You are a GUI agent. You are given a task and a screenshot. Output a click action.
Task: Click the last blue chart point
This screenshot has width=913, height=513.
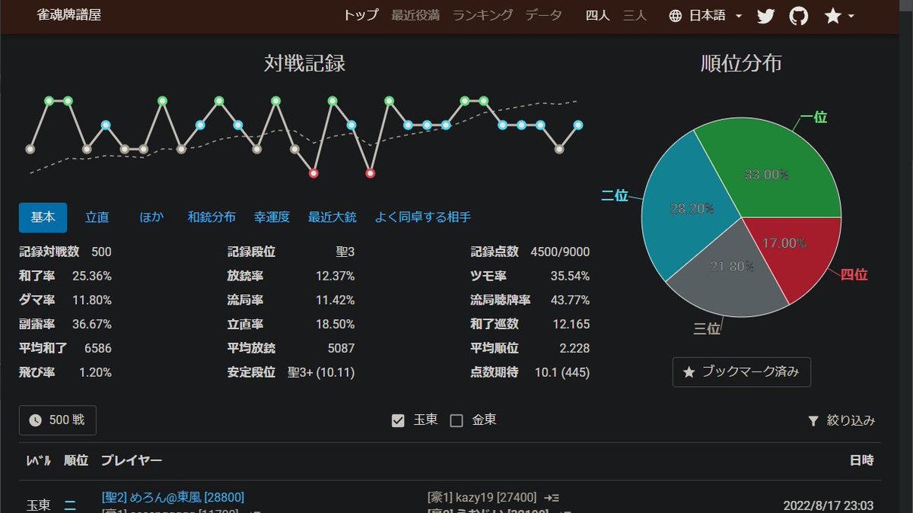click(x=578, y=125)
